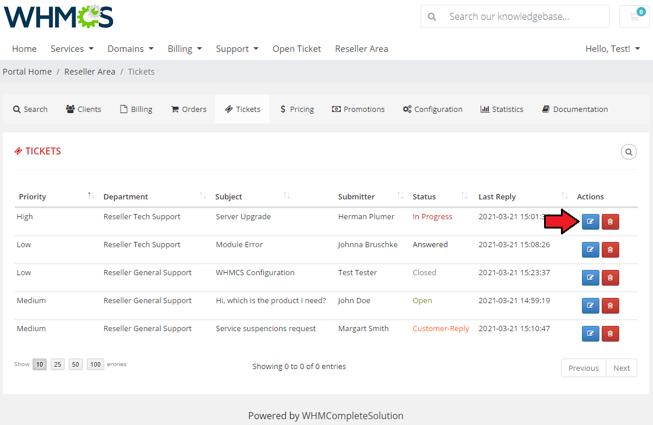Image resolution: width=653 pixels, height=425 pixels.
Task: Edit the Service suspencions request ticket
Action: coord(590,333)
